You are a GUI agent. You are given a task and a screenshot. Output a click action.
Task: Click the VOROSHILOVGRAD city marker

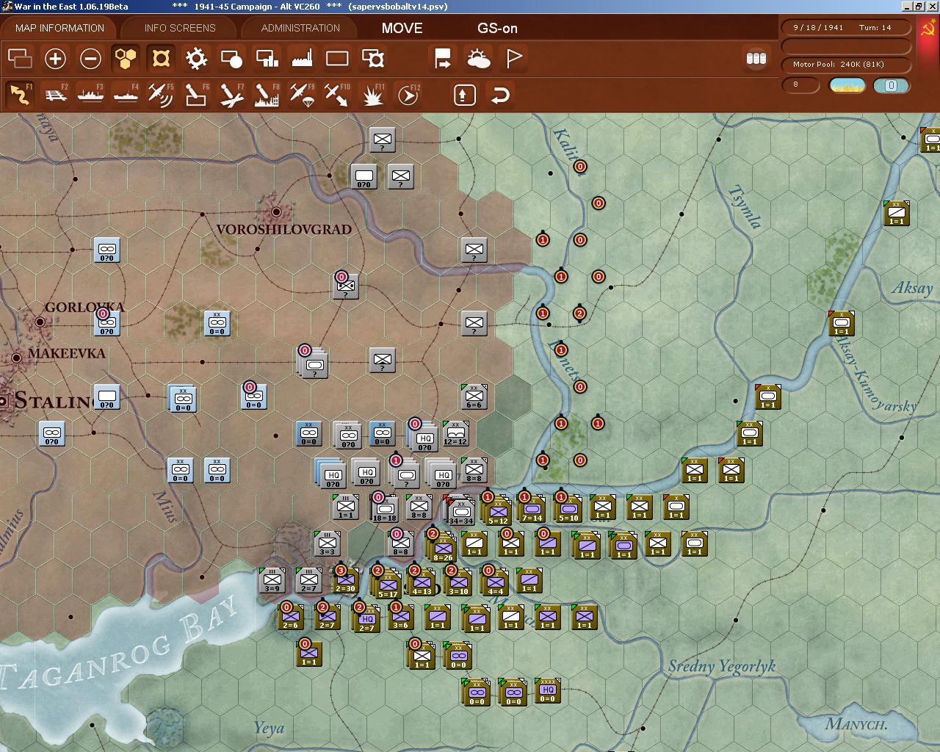(276, 212)
